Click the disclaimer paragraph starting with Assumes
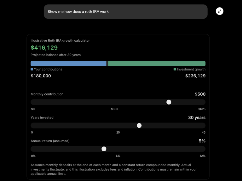Image resolution: width=242 pixels, height=181 pixels. [113, 169]
